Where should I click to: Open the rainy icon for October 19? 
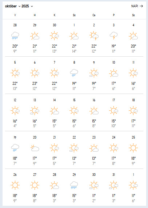tap(15, 148)
